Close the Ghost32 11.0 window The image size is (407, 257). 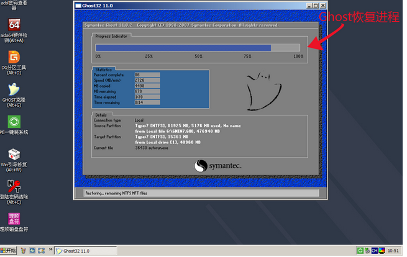pos(322,6)
